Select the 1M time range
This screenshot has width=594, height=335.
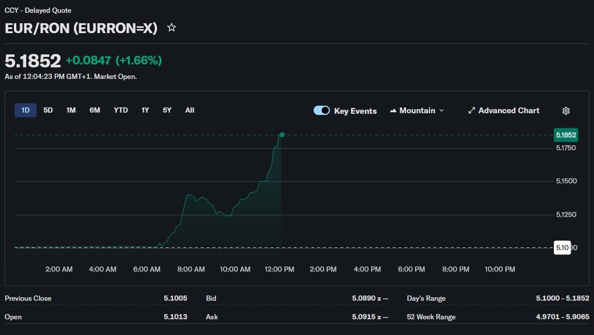(71, 110)
